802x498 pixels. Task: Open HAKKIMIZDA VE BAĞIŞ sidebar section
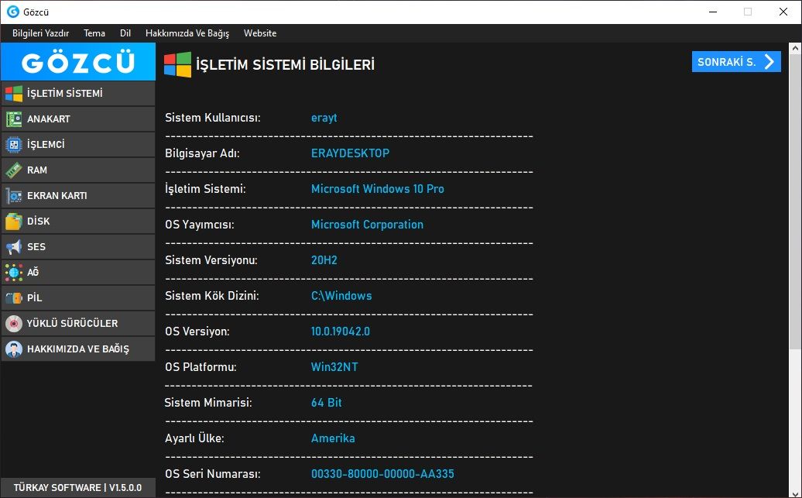click(78, 349)
